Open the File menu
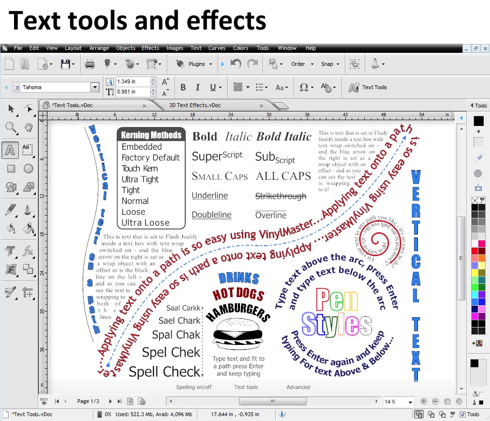This screenshot has height=421, width=490. point(18,48)
